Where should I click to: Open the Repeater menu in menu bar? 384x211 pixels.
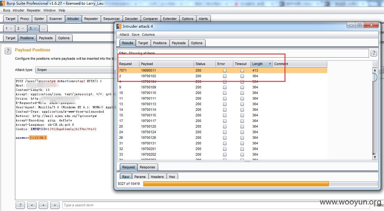(34, 10)
